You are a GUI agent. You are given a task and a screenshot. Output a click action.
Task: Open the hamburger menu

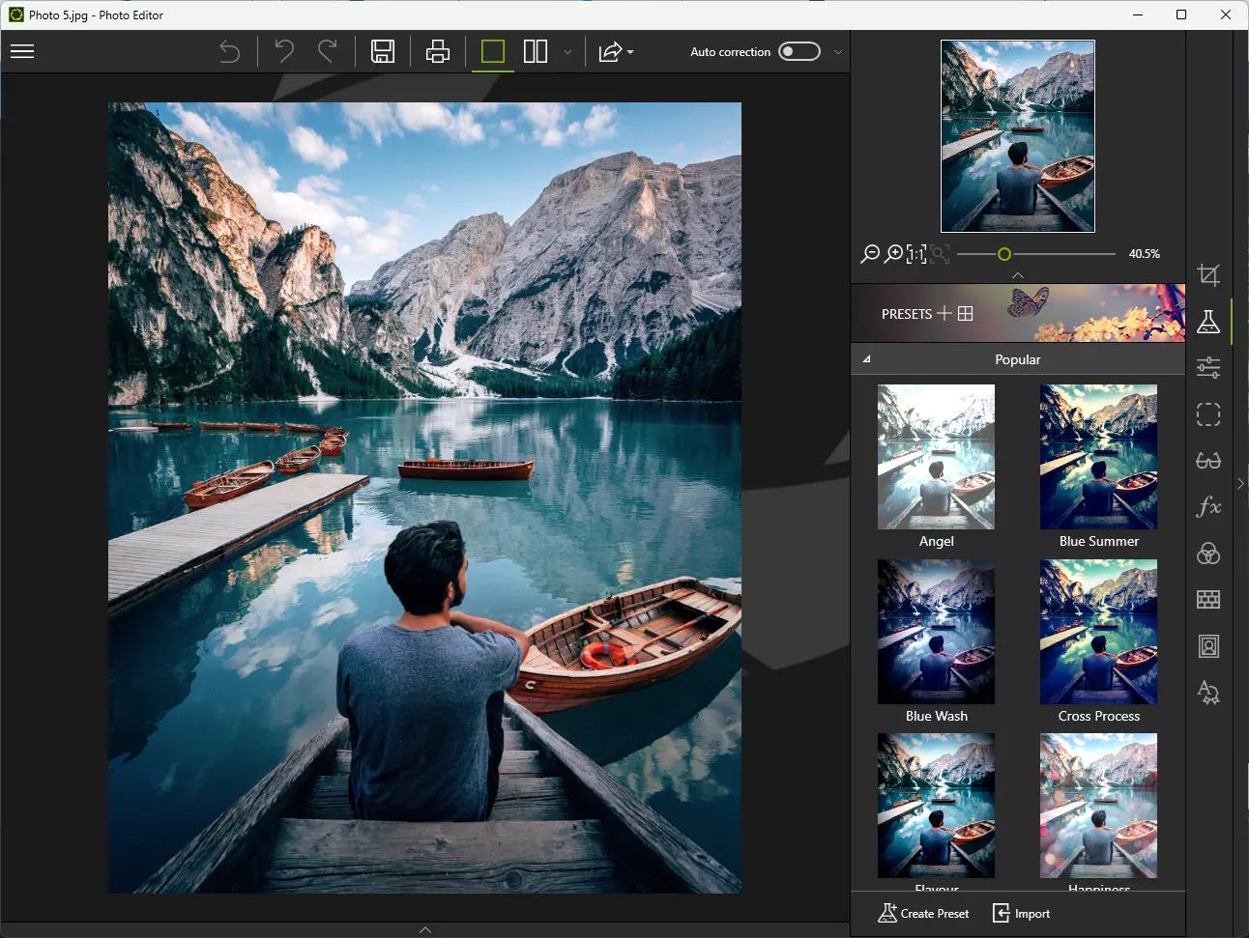point(22,51)
